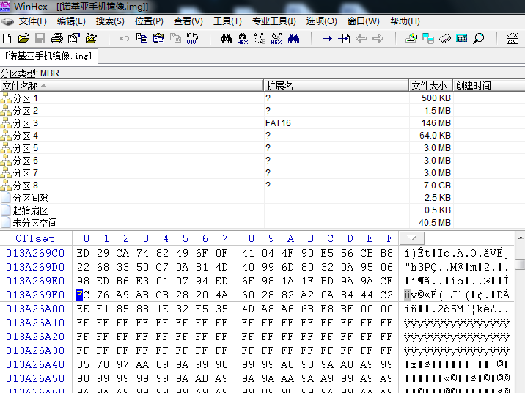Open the Properties toolbar icon

73,39
